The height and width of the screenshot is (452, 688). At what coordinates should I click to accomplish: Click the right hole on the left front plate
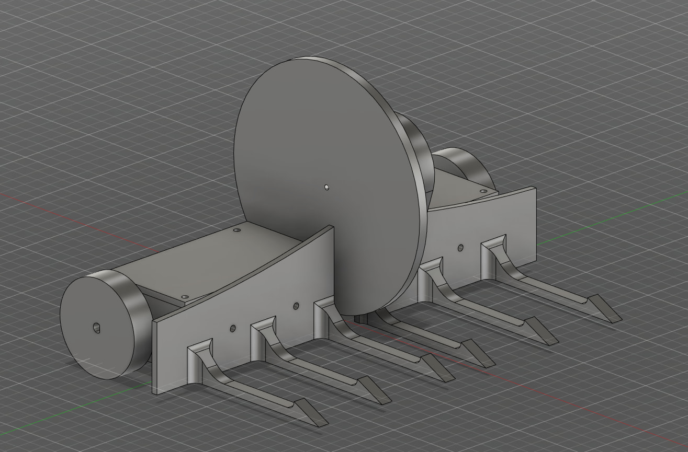click(296, 305)
